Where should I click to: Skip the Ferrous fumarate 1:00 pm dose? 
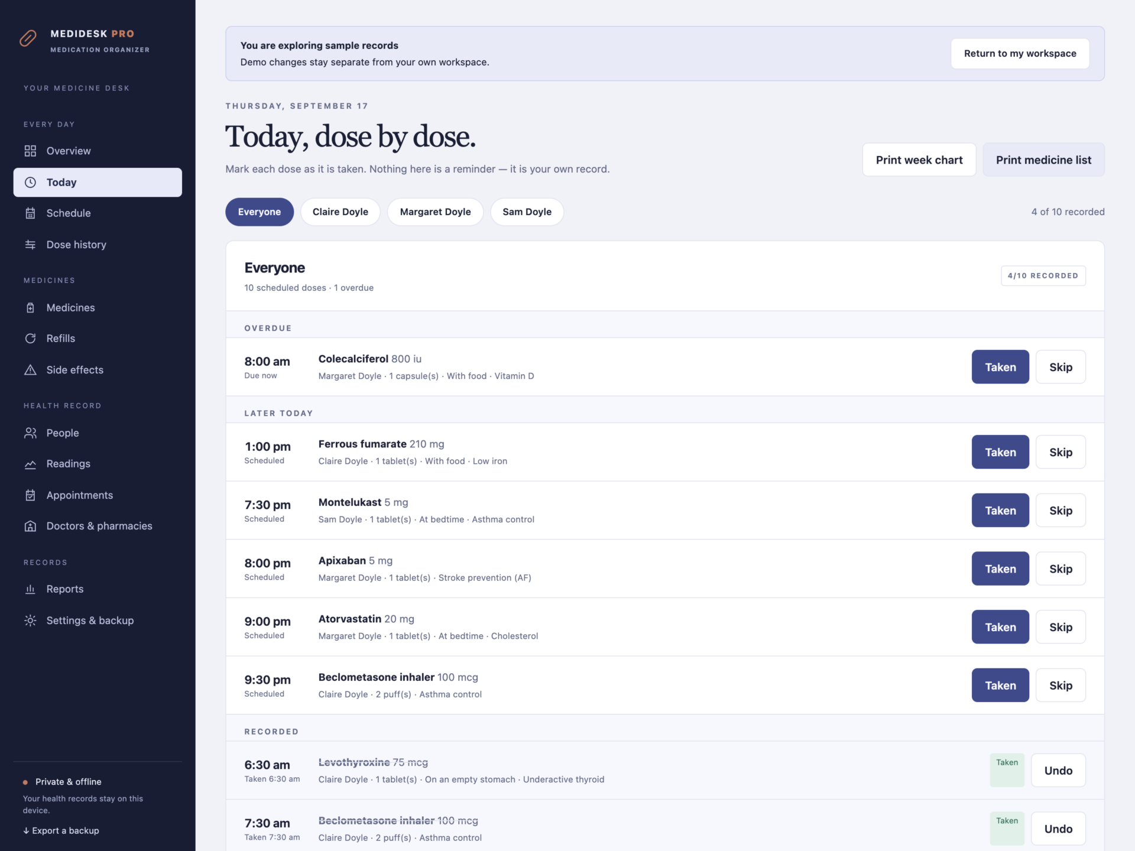tap(1061, 452)
